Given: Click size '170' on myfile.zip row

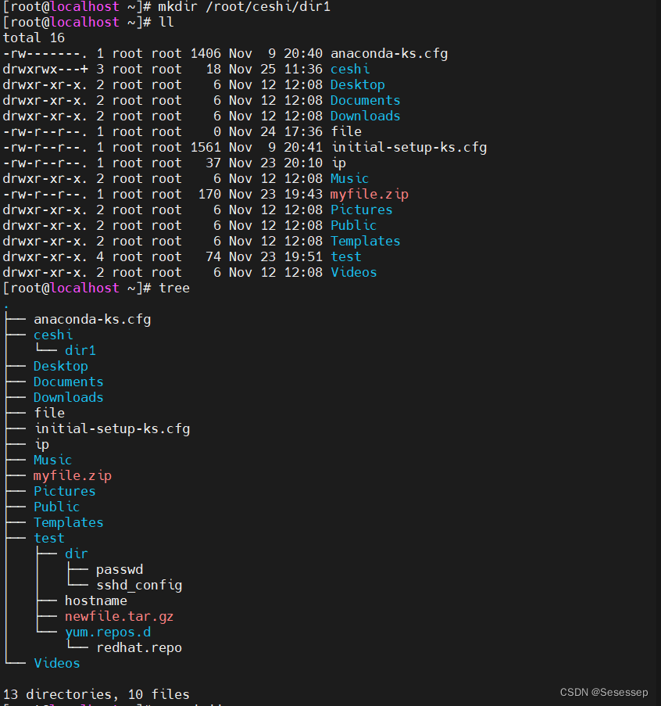Looking at the screenshot, I should pyautogui.click(x=209, y=195).
